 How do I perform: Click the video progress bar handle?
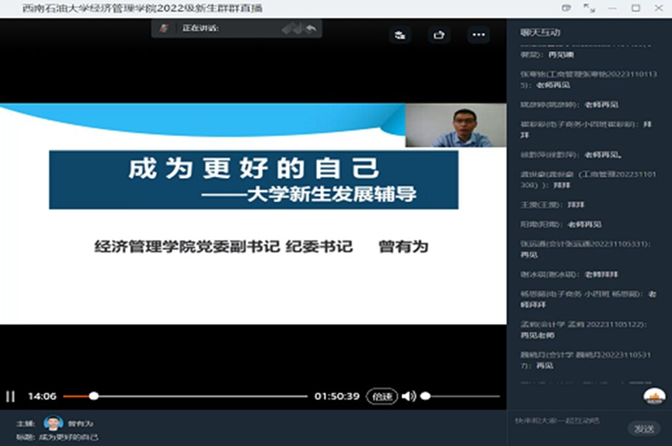coord(94,396)
